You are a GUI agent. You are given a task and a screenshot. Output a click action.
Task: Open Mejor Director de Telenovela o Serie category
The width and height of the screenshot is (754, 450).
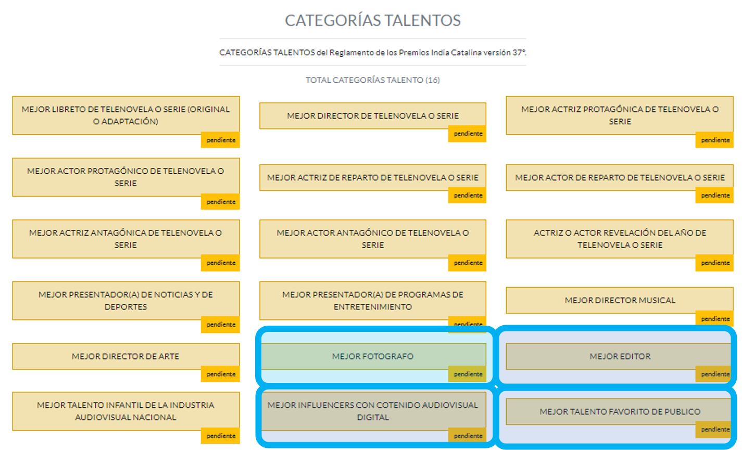pos(373,115)
